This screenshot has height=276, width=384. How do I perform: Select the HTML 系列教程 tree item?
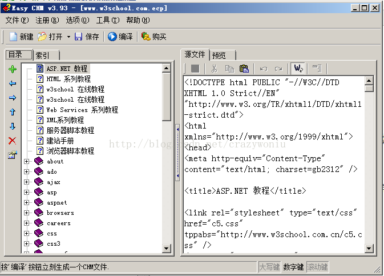68,79
